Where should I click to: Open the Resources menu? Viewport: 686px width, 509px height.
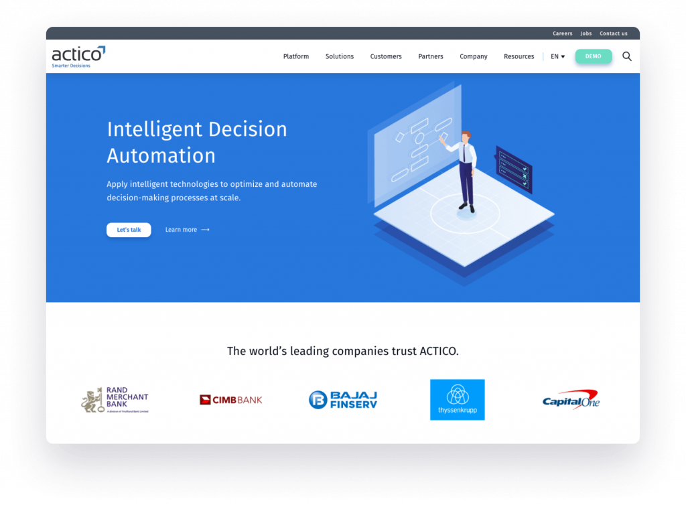coord(519,56)
